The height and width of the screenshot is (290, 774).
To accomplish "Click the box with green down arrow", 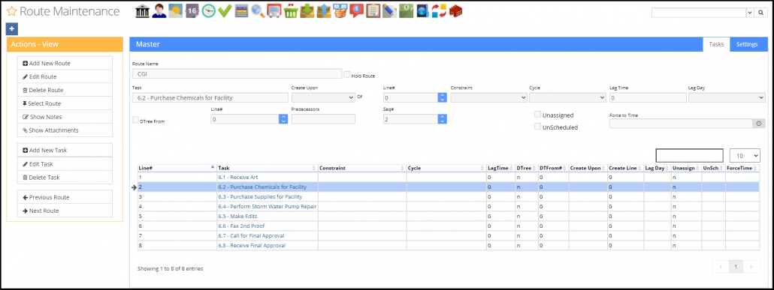I will pos(307,10).
